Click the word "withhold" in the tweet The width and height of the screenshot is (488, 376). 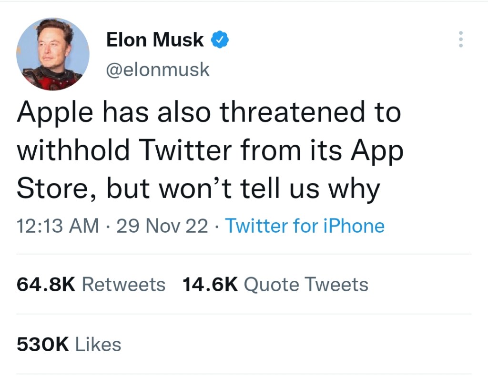73,150
